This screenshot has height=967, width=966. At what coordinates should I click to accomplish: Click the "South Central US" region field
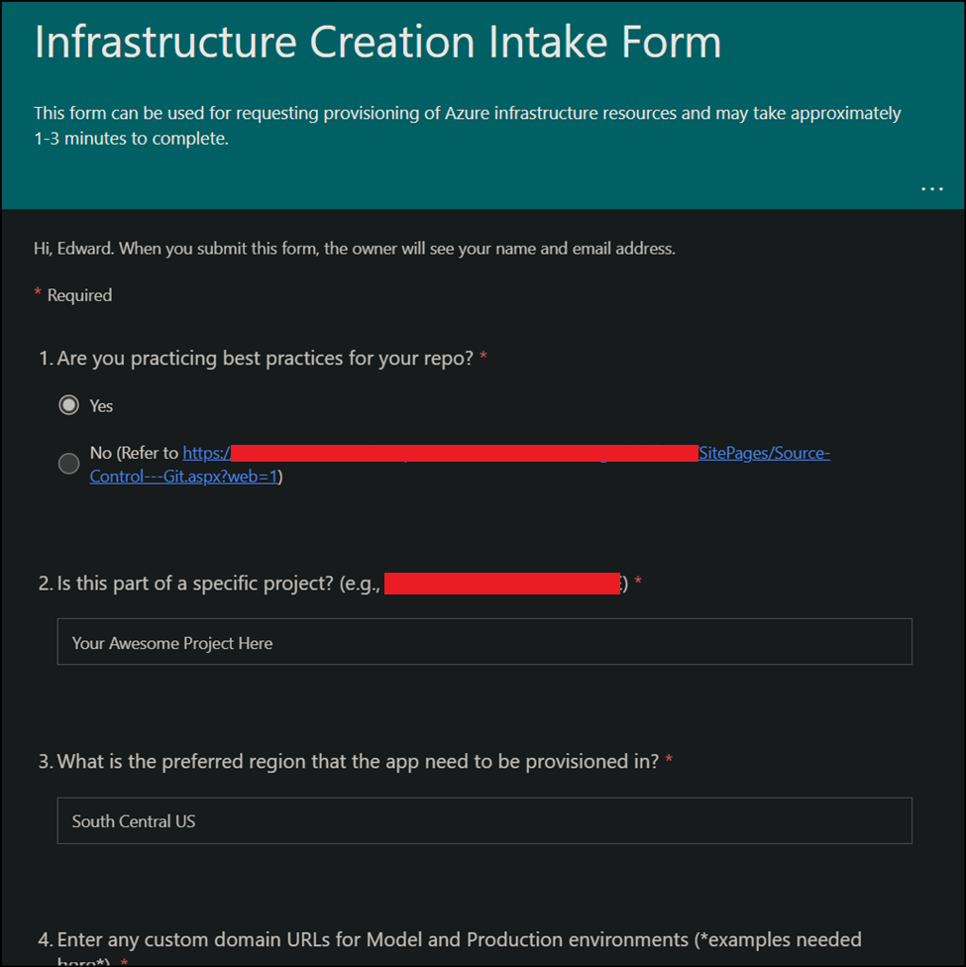(x=484, y=820)
